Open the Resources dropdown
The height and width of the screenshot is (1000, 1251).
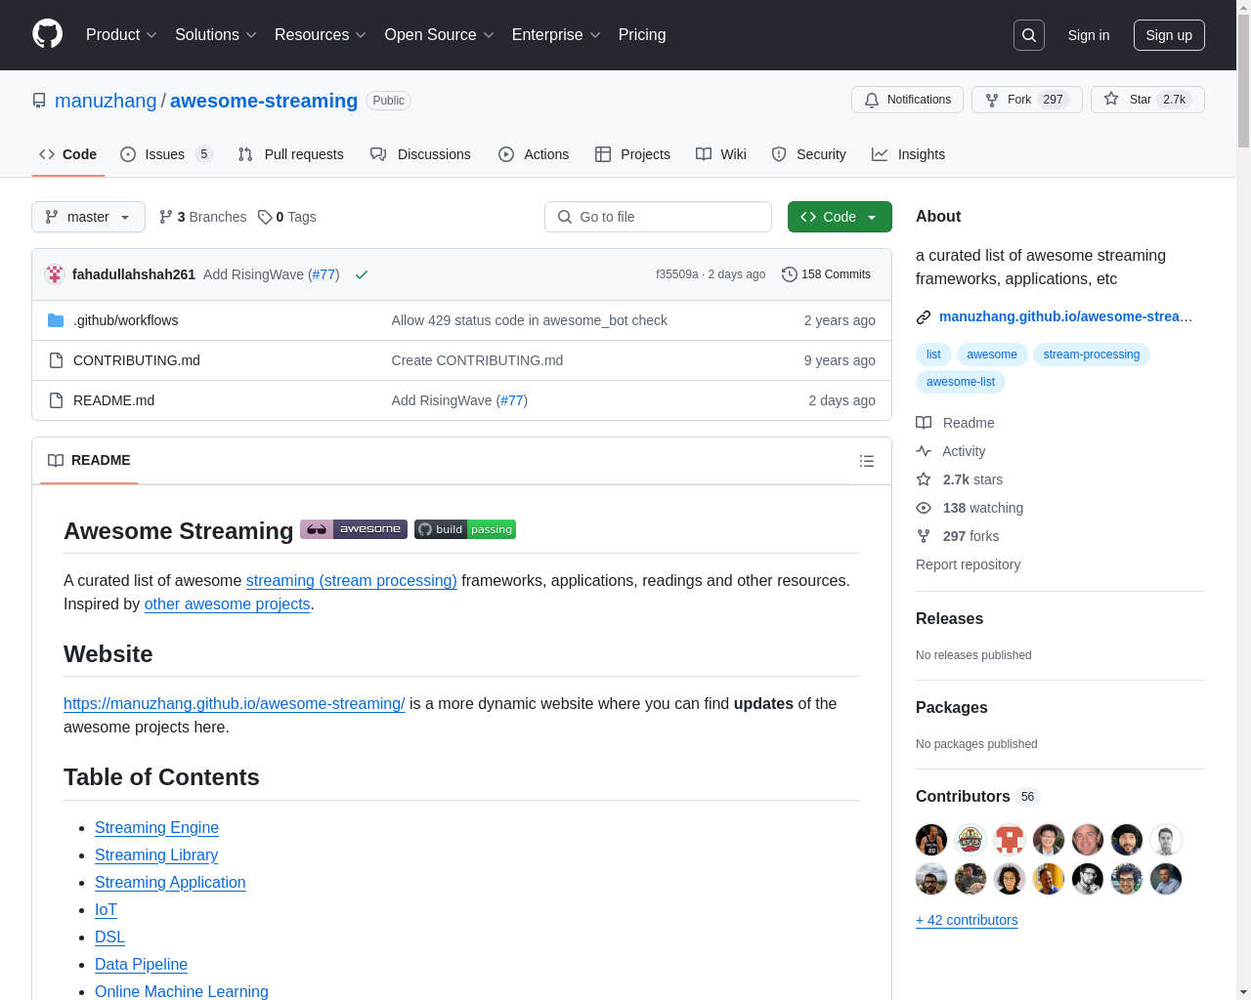(x=321, y=35)
